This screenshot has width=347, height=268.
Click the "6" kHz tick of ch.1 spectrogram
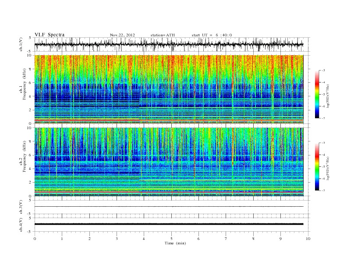(x=31, y=83)
